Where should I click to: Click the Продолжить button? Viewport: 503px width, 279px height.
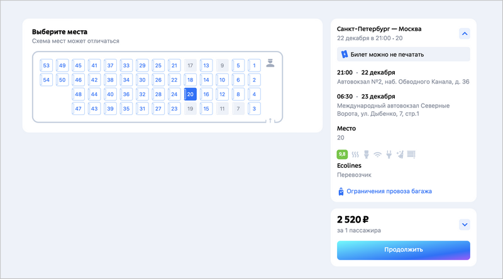pyautogui.click(x=404, y=250)
